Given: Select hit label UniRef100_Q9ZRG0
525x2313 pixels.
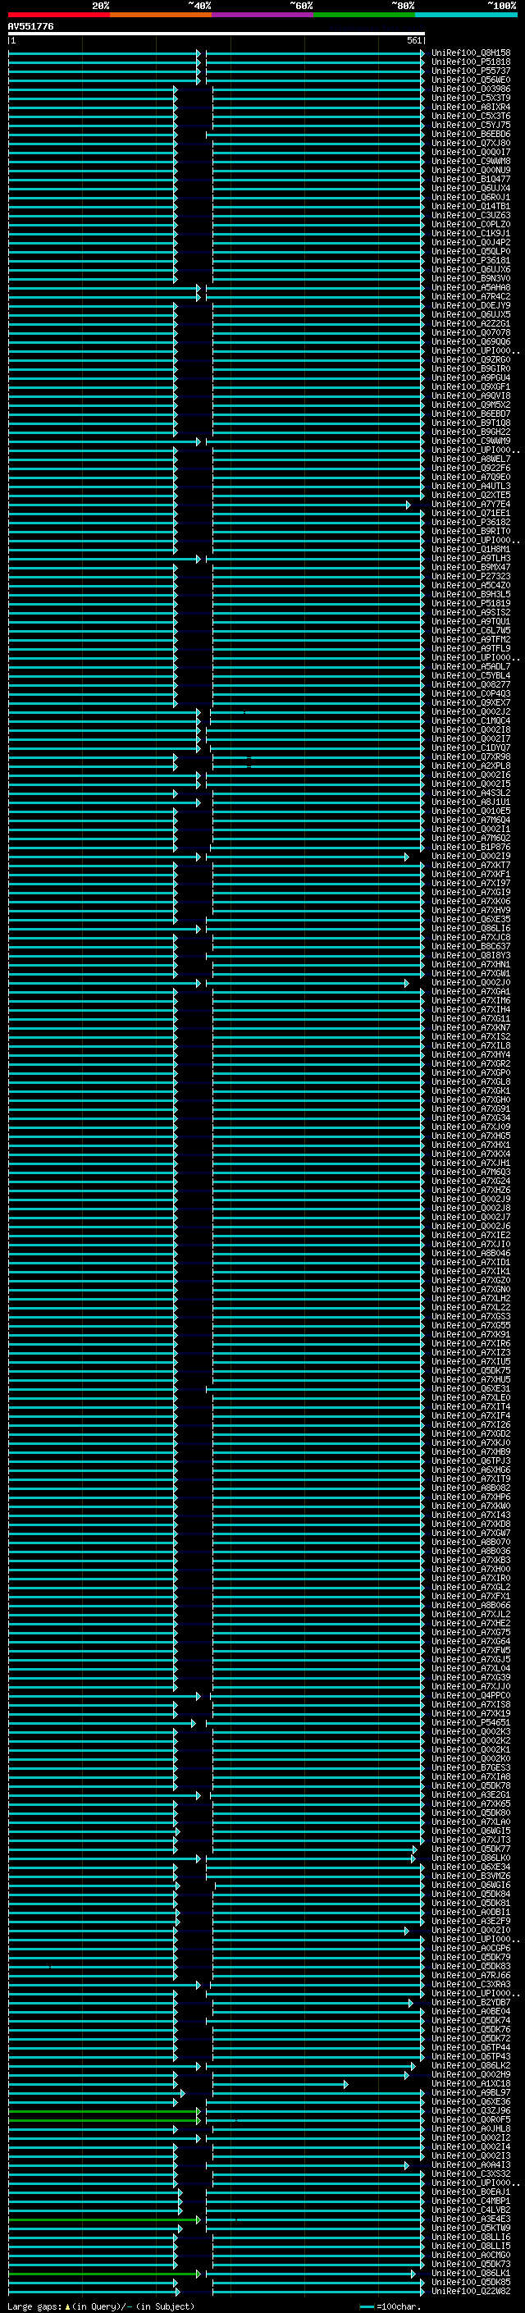Looking at the screenshot, I should click(471, 360).
